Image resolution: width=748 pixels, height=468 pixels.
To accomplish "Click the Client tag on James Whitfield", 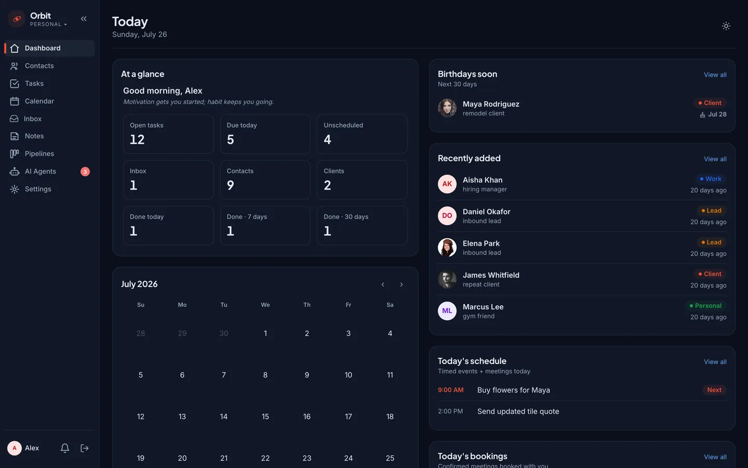I will (710, 274).
